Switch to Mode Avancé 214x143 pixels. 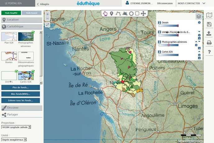[x=31, y=13]
